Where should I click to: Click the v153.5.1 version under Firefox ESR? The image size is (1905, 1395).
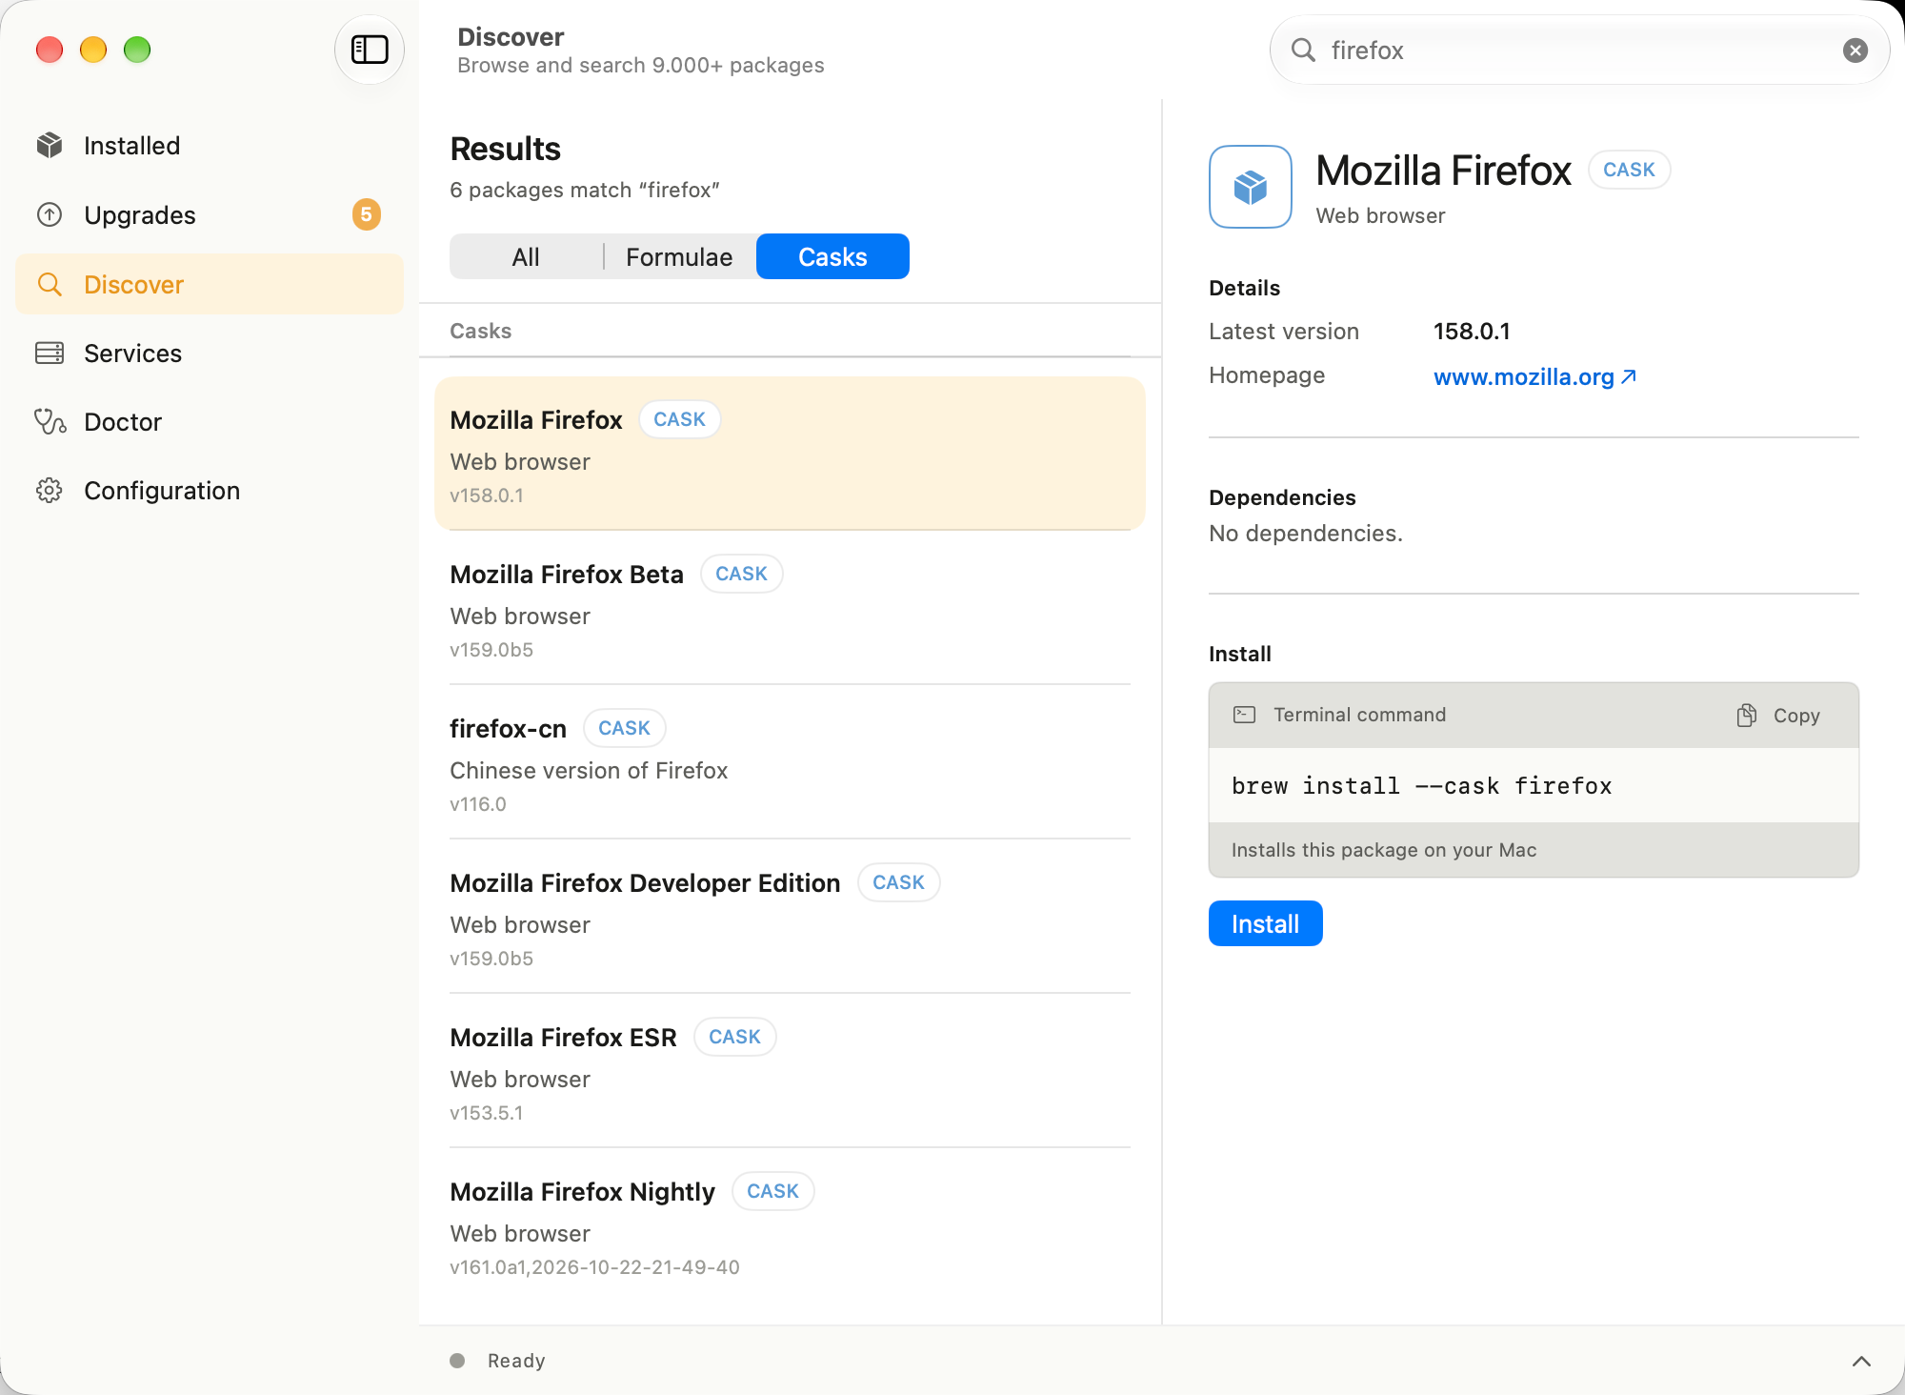point(487,1113)
